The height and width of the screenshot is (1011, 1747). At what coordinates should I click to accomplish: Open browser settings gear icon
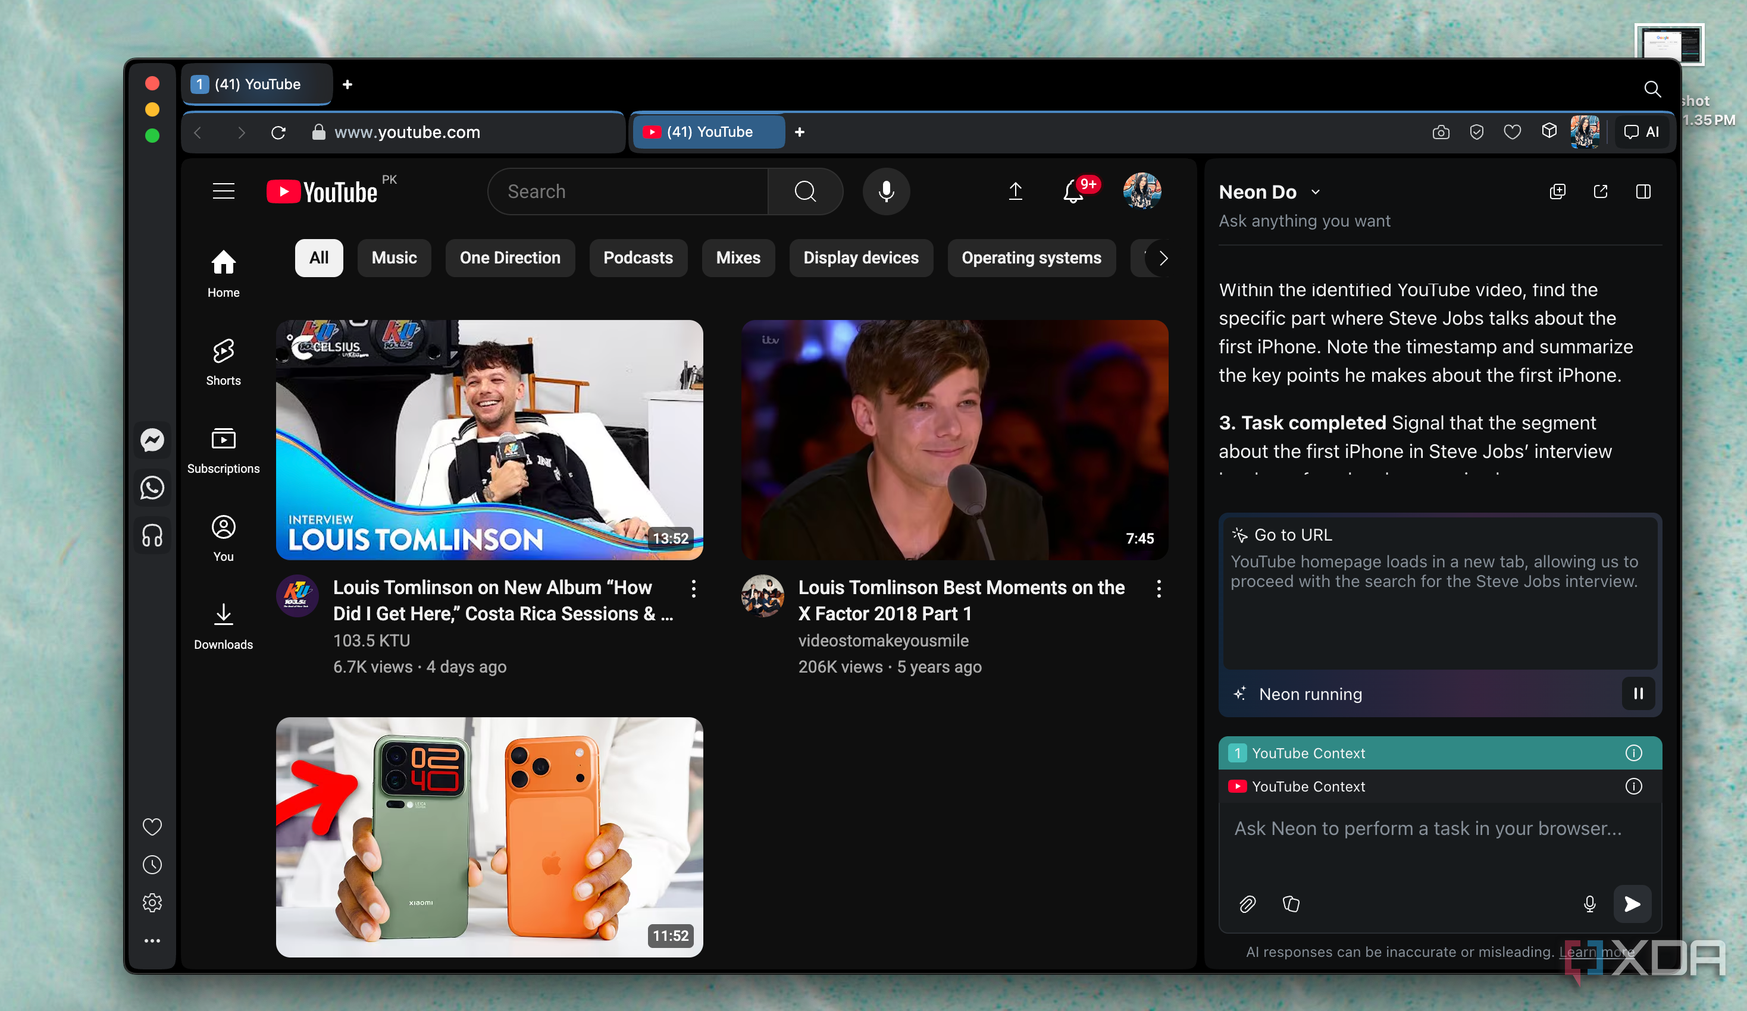152,902
